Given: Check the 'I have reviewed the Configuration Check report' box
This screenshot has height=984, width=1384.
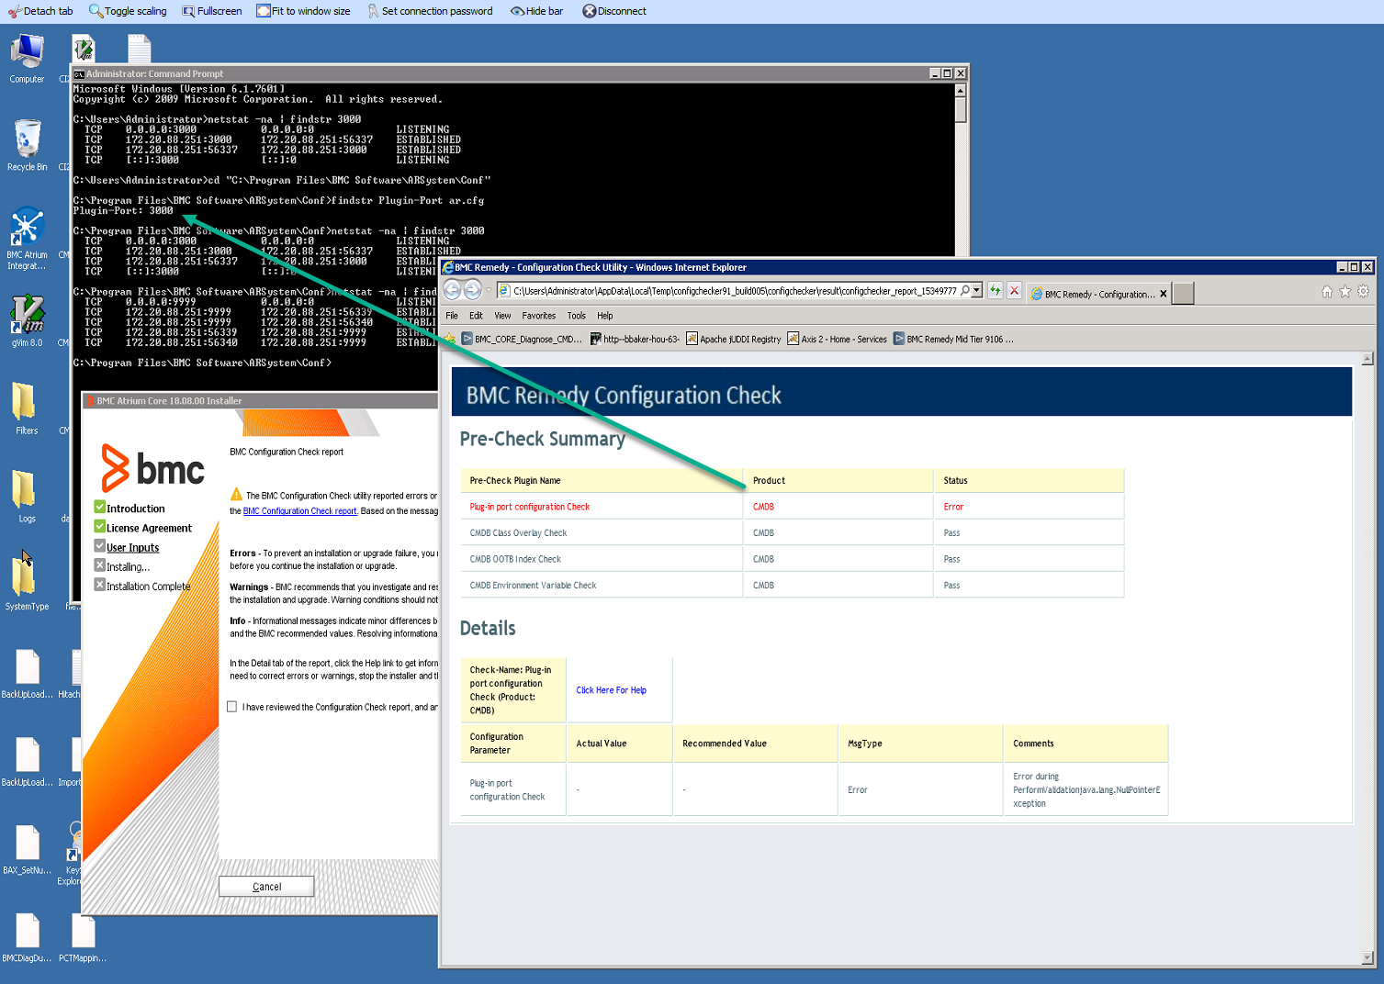Looking at the screenshot, I should (x=232, y=707).
